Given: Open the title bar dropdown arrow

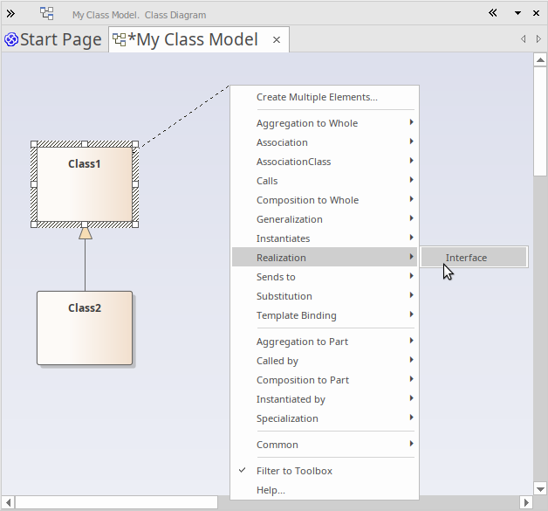Looking at the screenshot, I should pos(517,14).
